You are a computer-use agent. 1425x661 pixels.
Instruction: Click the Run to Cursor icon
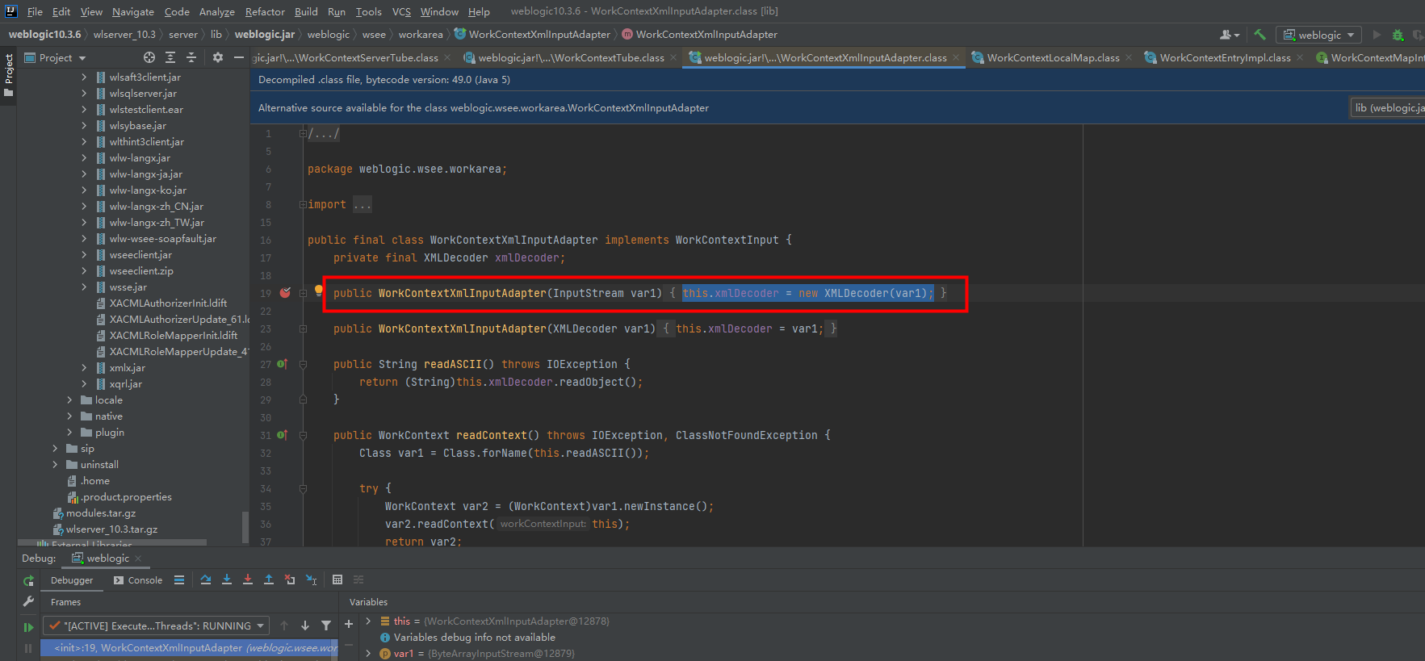coord(312,579)
